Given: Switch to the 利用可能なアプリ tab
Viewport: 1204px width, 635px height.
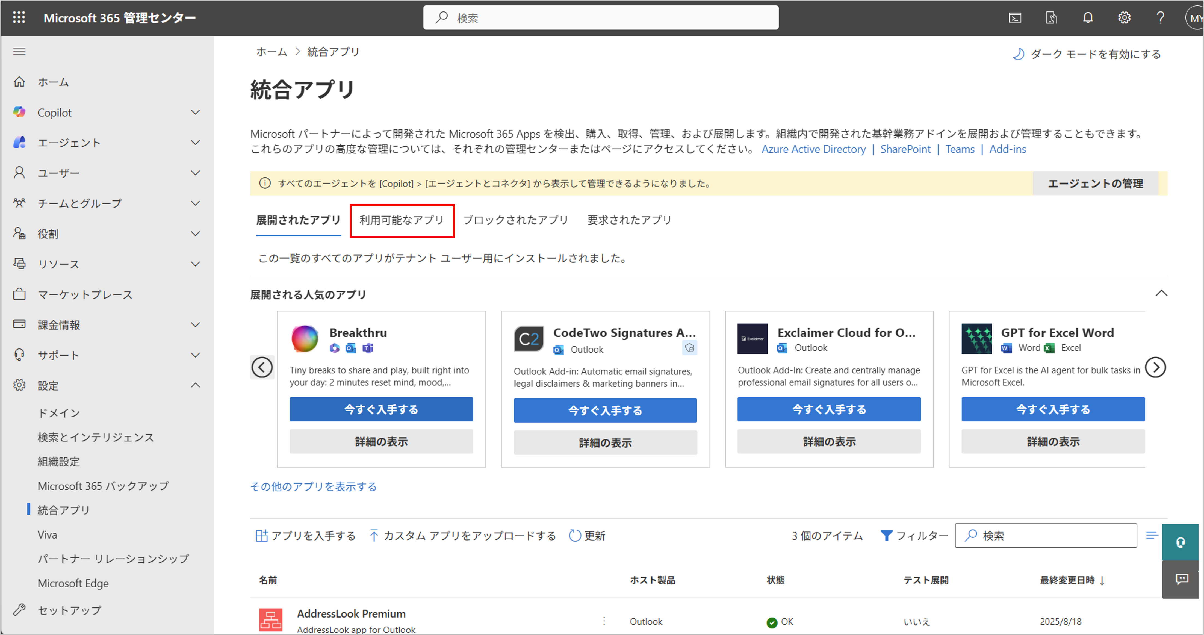Looking at the screenshot, I should pos(402,220).
